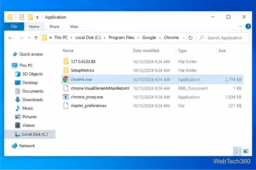
Task: Switch to the View ribbon tab
Action: (74, 27)
